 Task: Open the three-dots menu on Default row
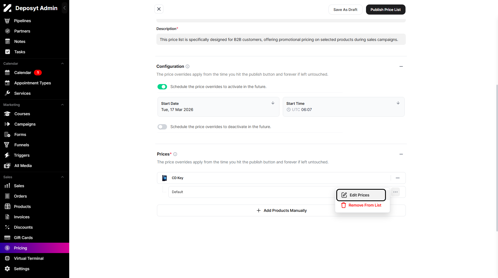coord(395,192)
